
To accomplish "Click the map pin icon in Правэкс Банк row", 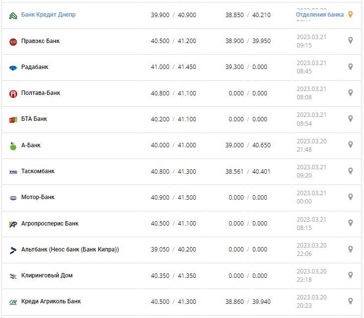I will pos(350,41).
